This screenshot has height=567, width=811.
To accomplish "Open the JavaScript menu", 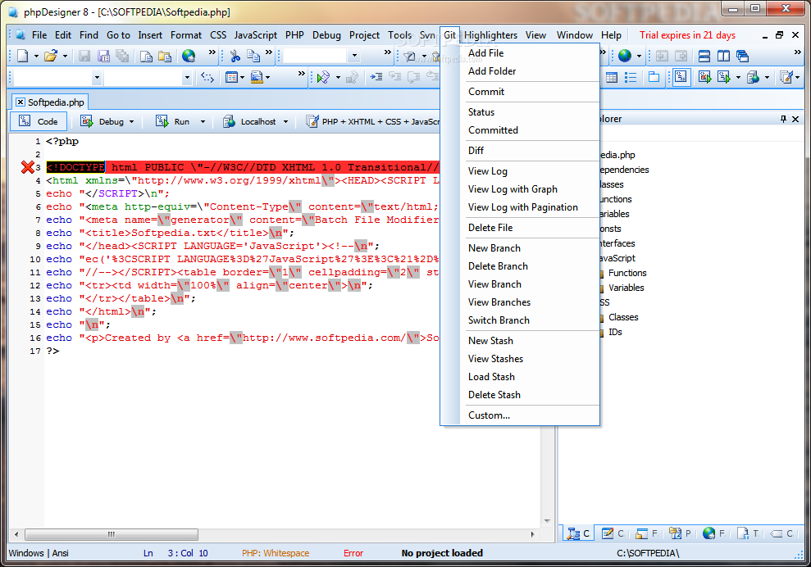I will pyautogui.click(x=256, y=35).
